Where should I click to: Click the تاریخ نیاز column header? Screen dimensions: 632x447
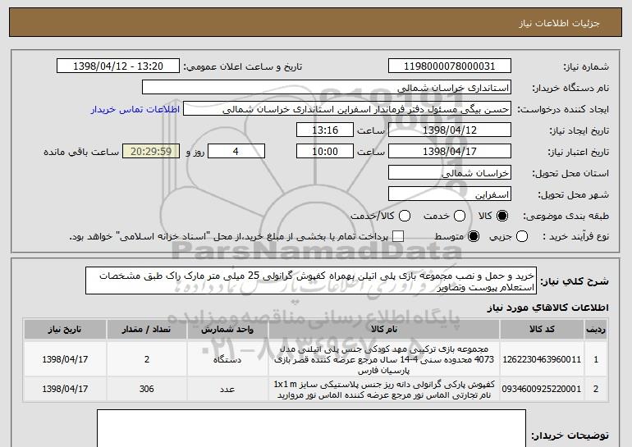[x=65, y=330]
